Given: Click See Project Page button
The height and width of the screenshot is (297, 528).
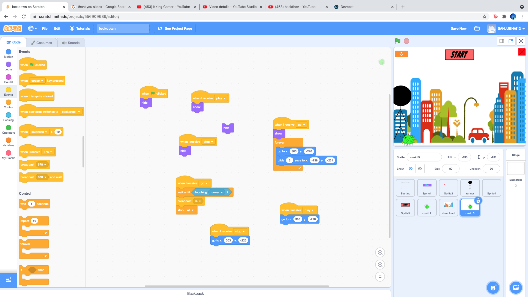Looking at the screenshot, I should 175,29.
